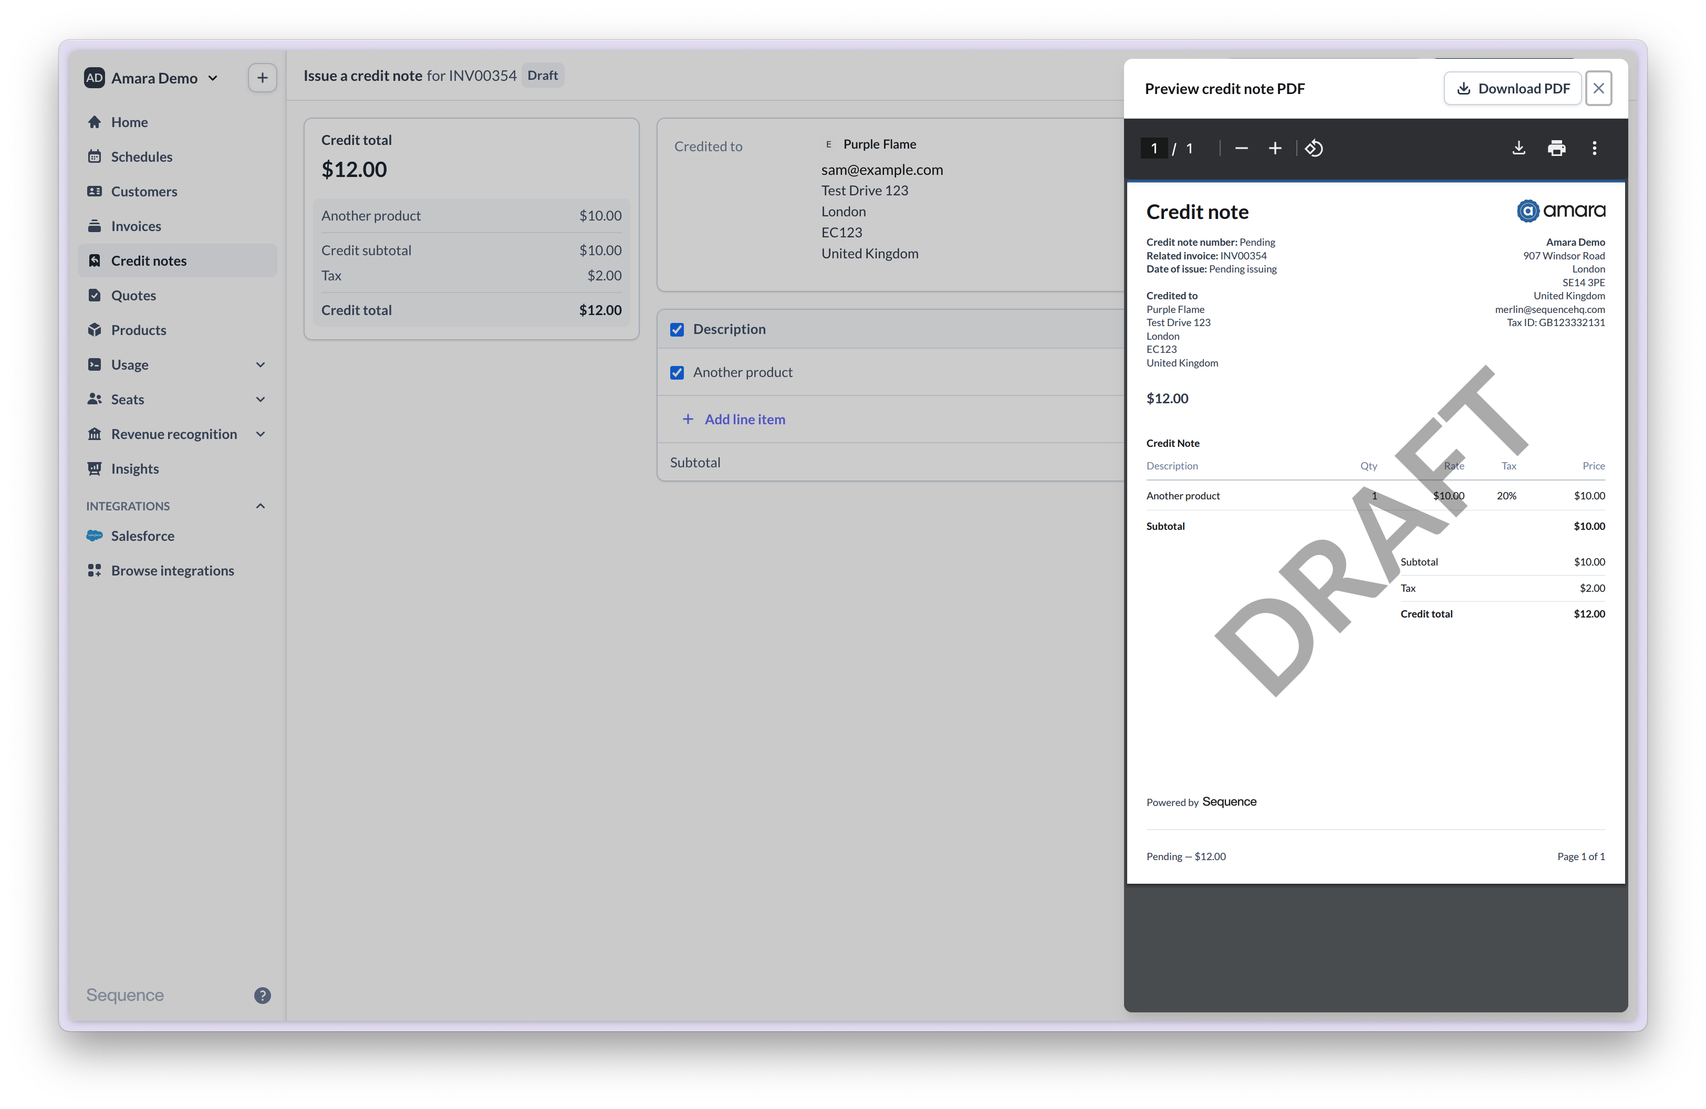Click the help question mark icon
The image size is (1706, 1109).
point(262,995)
